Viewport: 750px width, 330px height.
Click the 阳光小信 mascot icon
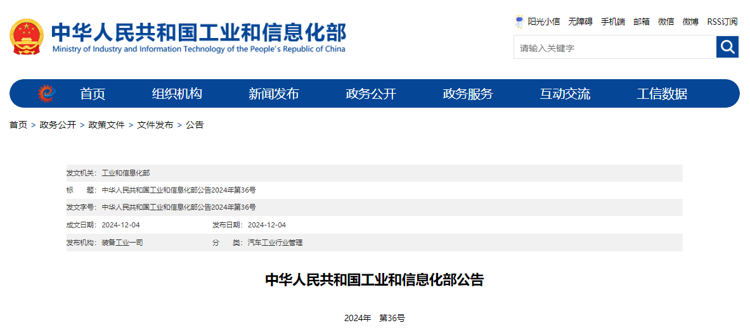tap(519, 22)
